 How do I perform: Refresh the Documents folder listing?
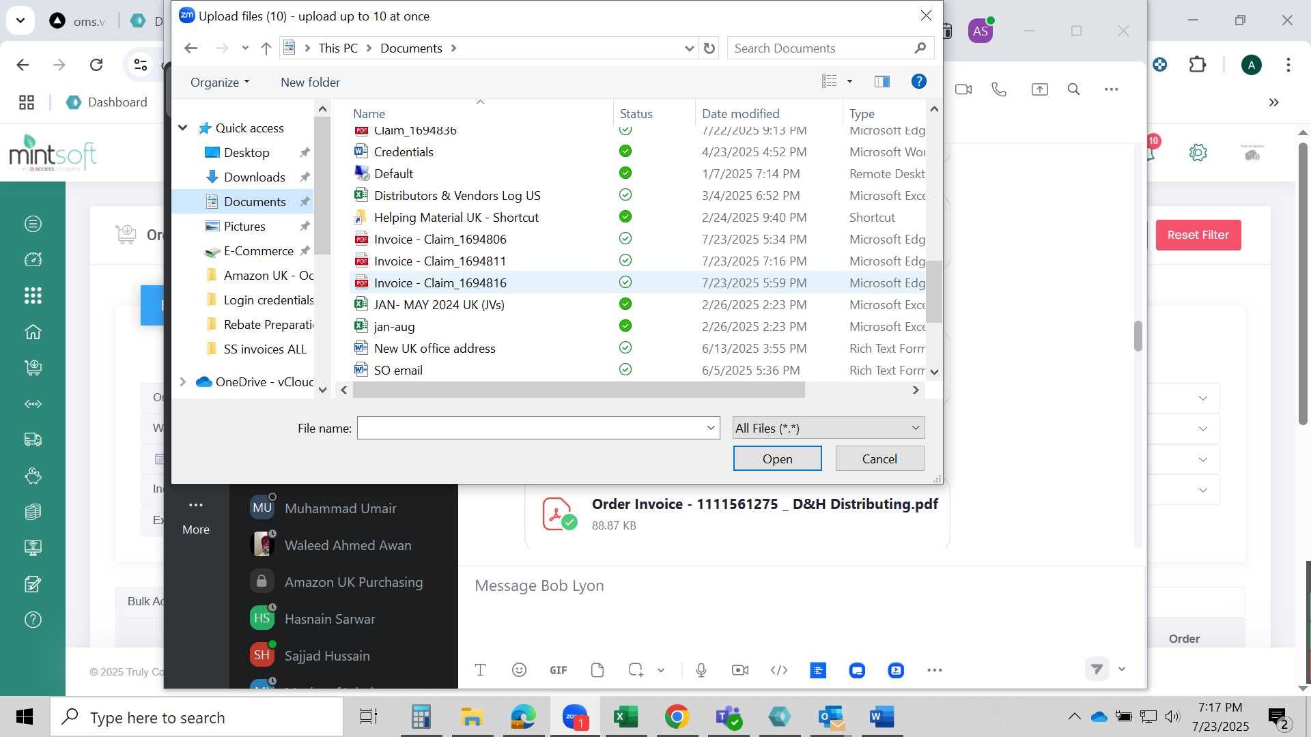pos(709,48)
